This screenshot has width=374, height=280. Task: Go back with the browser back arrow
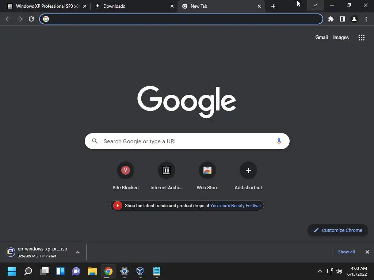coord(8,19)
